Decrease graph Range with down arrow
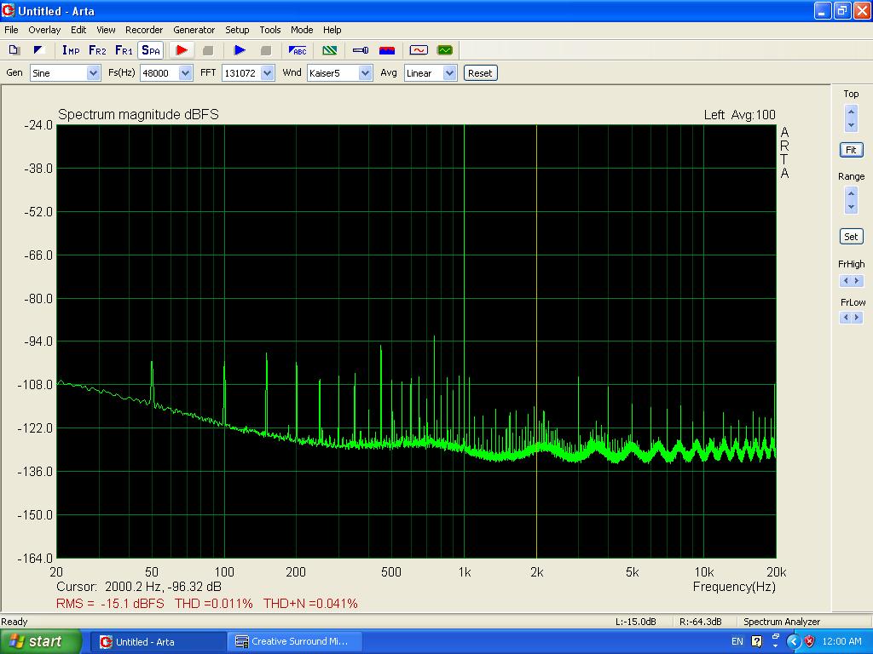The image size is (873, 654). click(x=851, y=207)
